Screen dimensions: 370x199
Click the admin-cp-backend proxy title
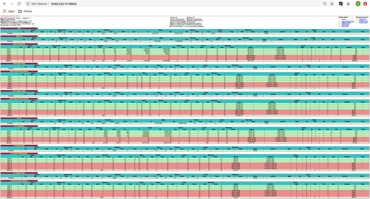(19, 44)
